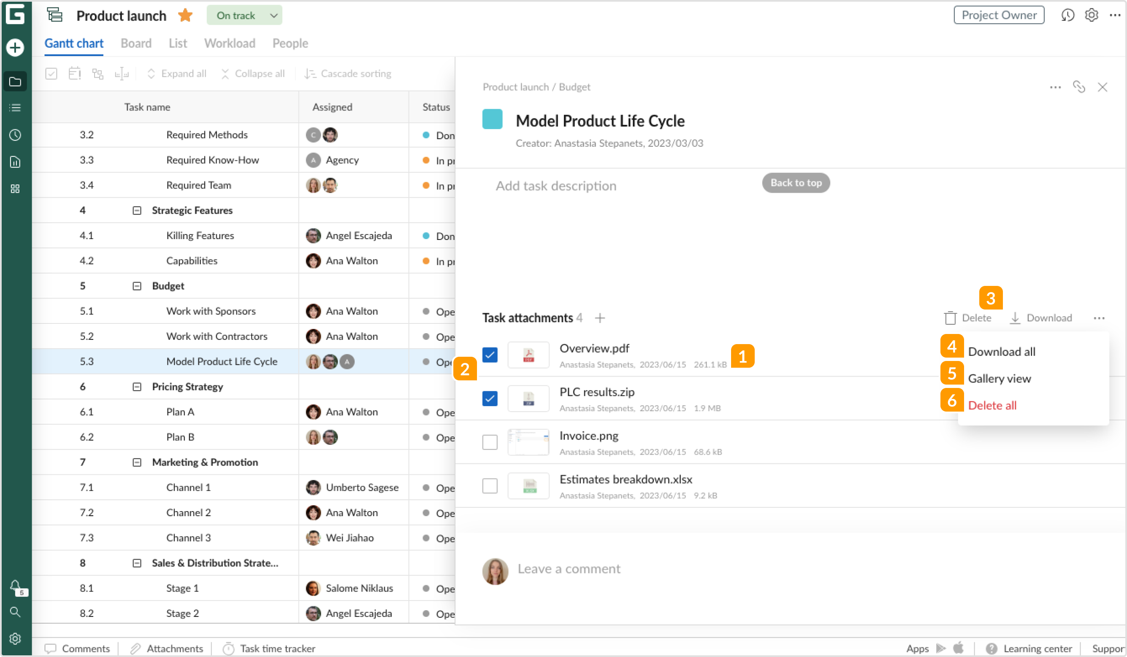The image size is (1127, 657).
Task: Click the star favorite icon beside Product launch
Action: pos(185,16)
